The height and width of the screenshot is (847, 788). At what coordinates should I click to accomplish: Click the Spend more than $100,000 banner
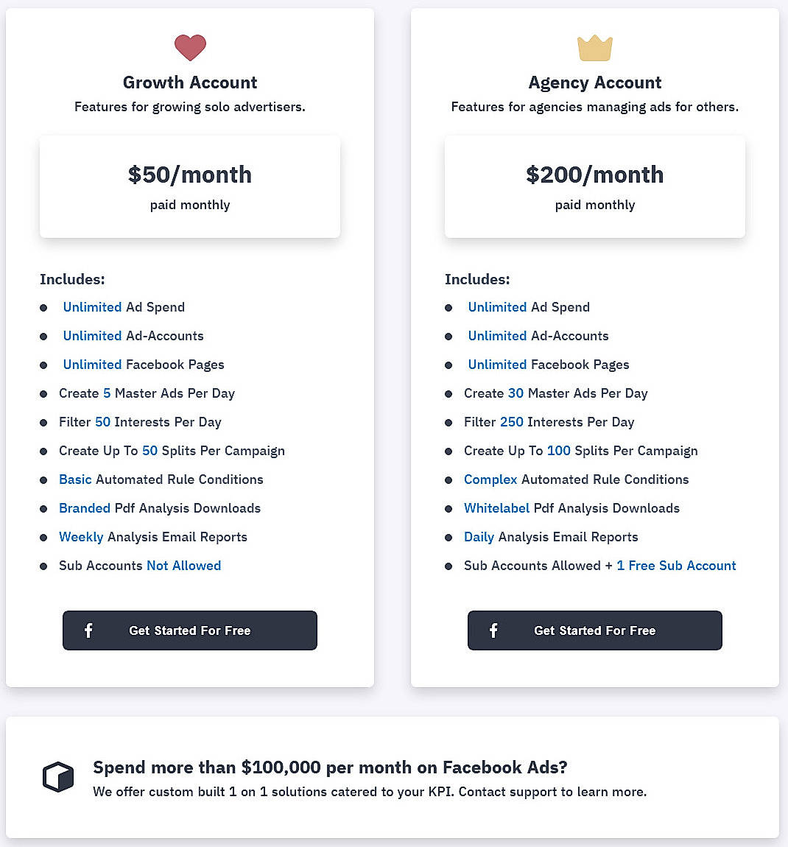(330, 767)
